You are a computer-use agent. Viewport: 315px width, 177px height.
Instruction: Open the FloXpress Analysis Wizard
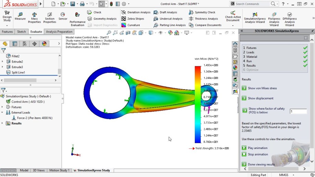[274, 18]
